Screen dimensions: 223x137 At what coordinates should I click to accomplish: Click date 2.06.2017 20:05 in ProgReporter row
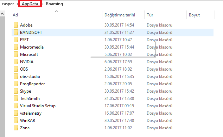click(118, 84)
